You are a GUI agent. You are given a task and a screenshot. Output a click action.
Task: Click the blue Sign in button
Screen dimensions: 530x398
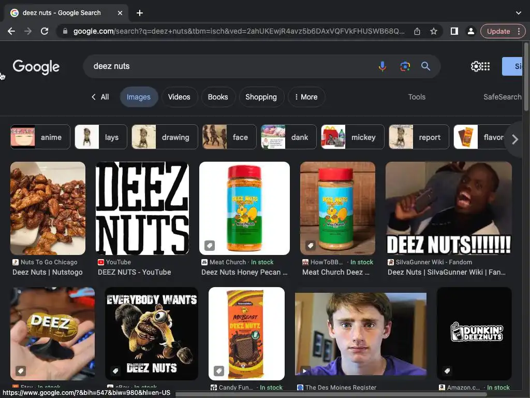[512, 66]
